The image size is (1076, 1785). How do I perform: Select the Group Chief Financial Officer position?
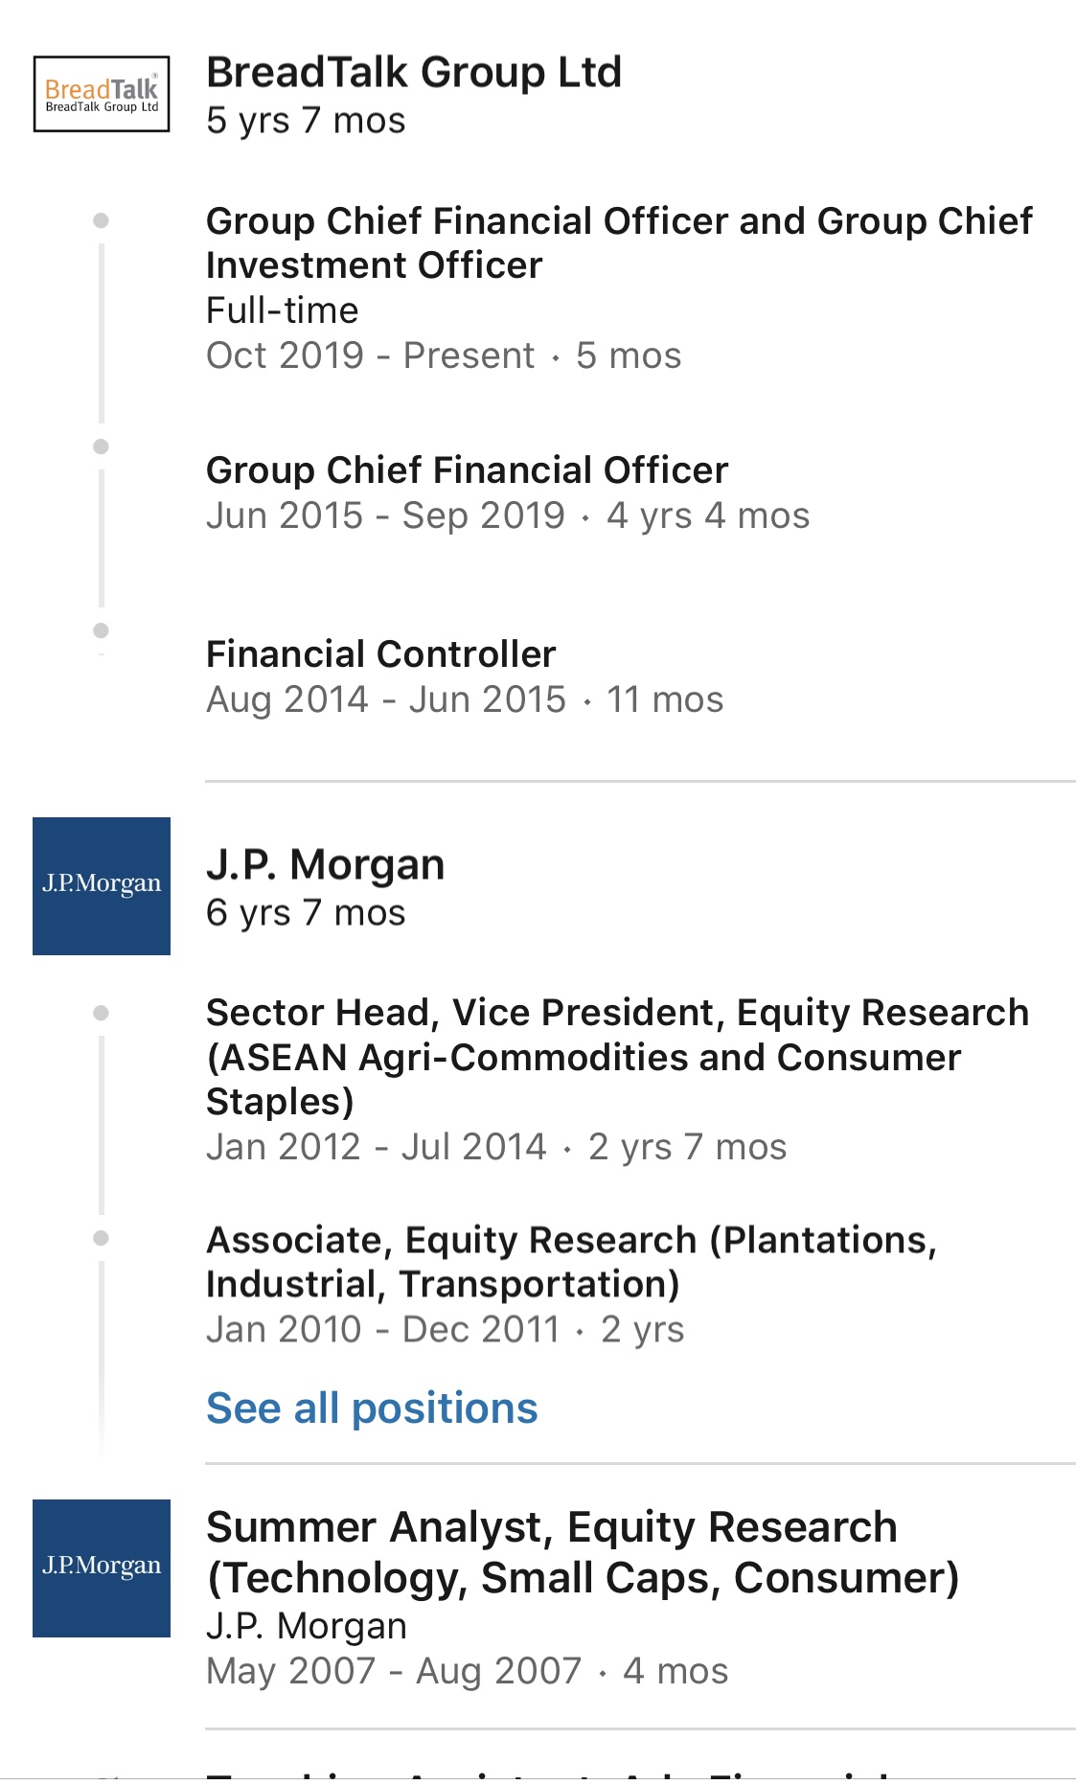tap(467, 470)
